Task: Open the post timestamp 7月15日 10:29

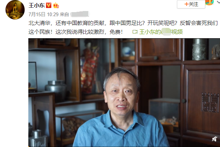Action: click(x=43, y=14)
